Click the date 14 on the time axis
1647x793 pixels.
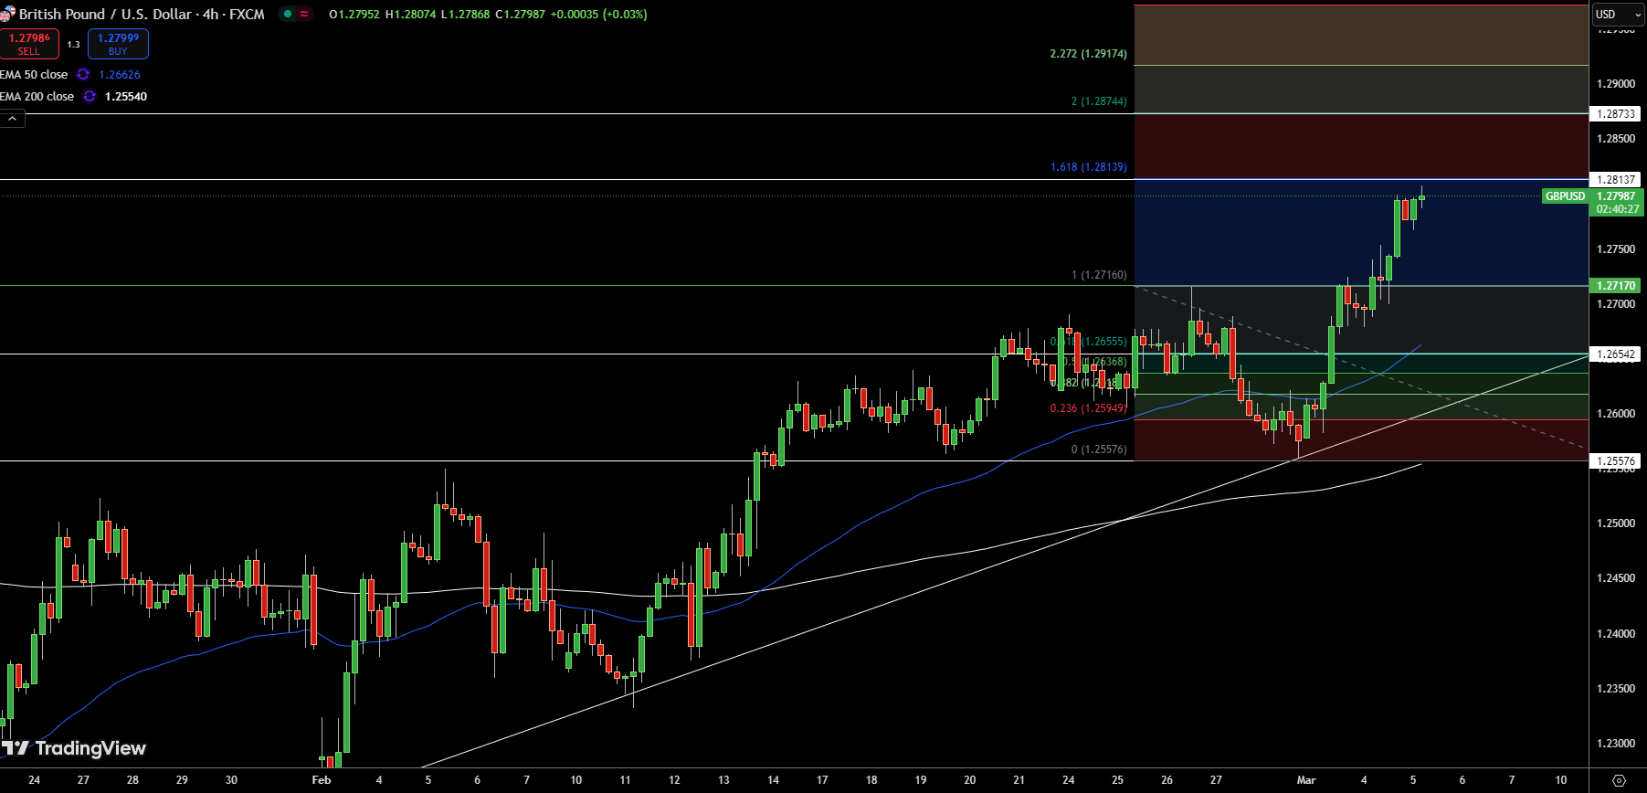tap(773, 780)
